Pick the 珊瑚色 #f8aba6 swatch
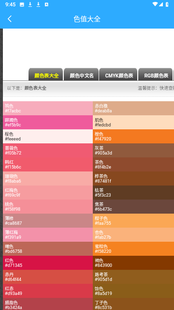 coord(48,179)
